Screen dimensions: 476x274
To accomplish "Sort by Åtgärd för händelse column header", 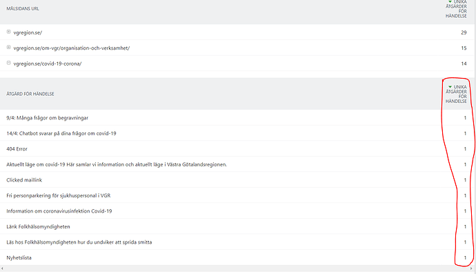I will coord(30,94).
